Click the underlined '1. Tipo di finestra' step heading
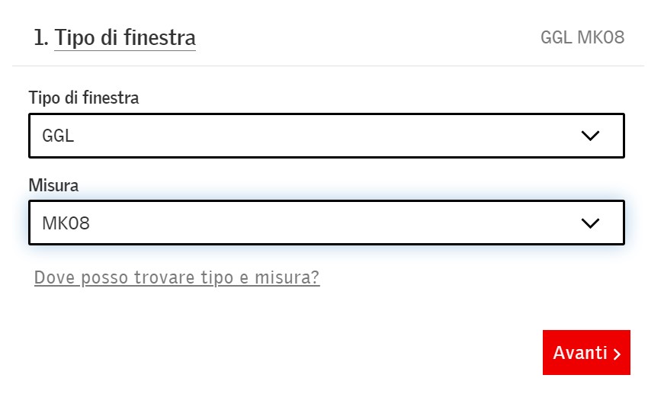664x407 pixels. 115,37
